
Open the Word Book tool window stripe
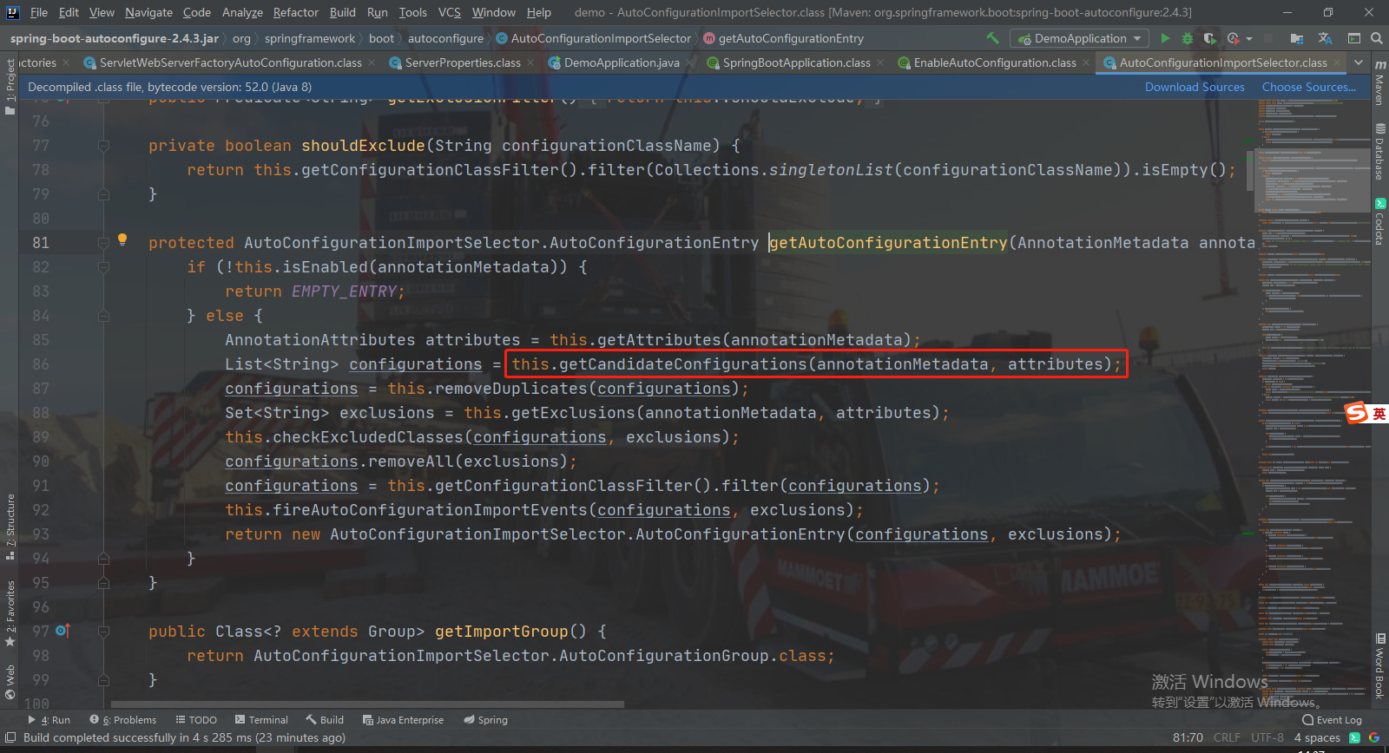coord(1379,666)
